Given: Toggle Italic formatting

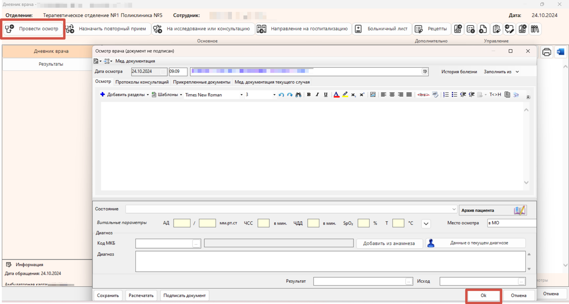Looking at the screenshot, I should click(x=317, y=95).
